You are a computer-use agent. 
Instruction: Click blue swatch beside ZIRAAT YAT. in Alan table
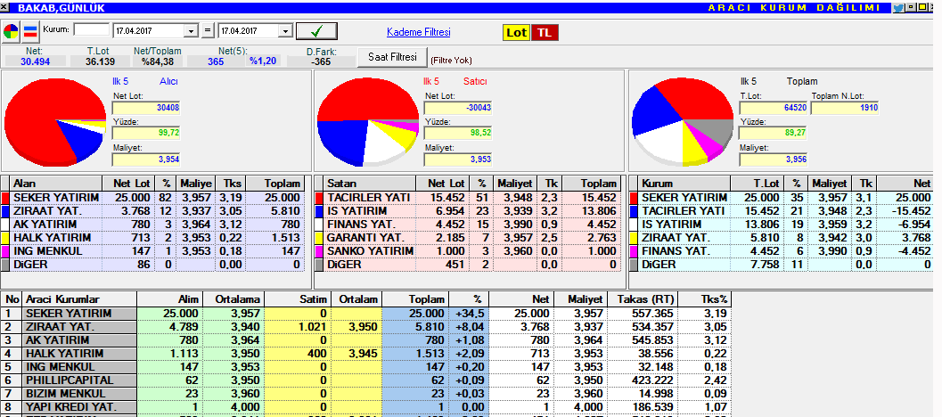coord(5,211)
